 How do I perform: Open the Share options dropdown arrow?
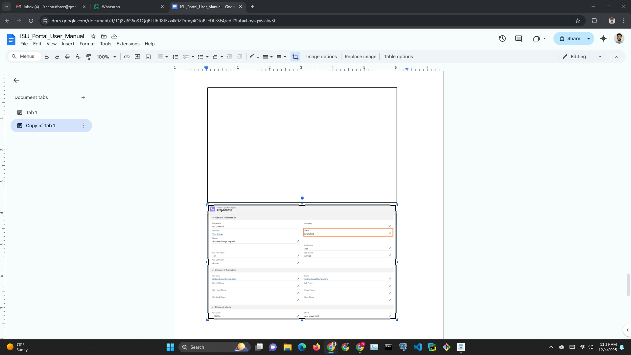click(589, 38)
